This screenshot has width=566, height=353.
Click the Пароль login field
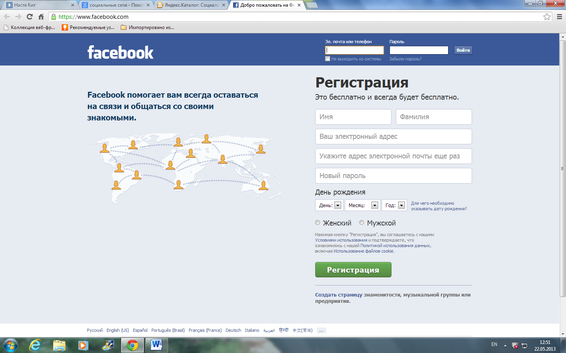(x=419, y=50)
